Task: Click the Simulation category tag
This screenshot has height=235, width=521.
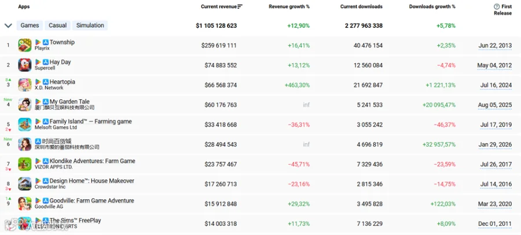Action: click(x=90, y=25)
